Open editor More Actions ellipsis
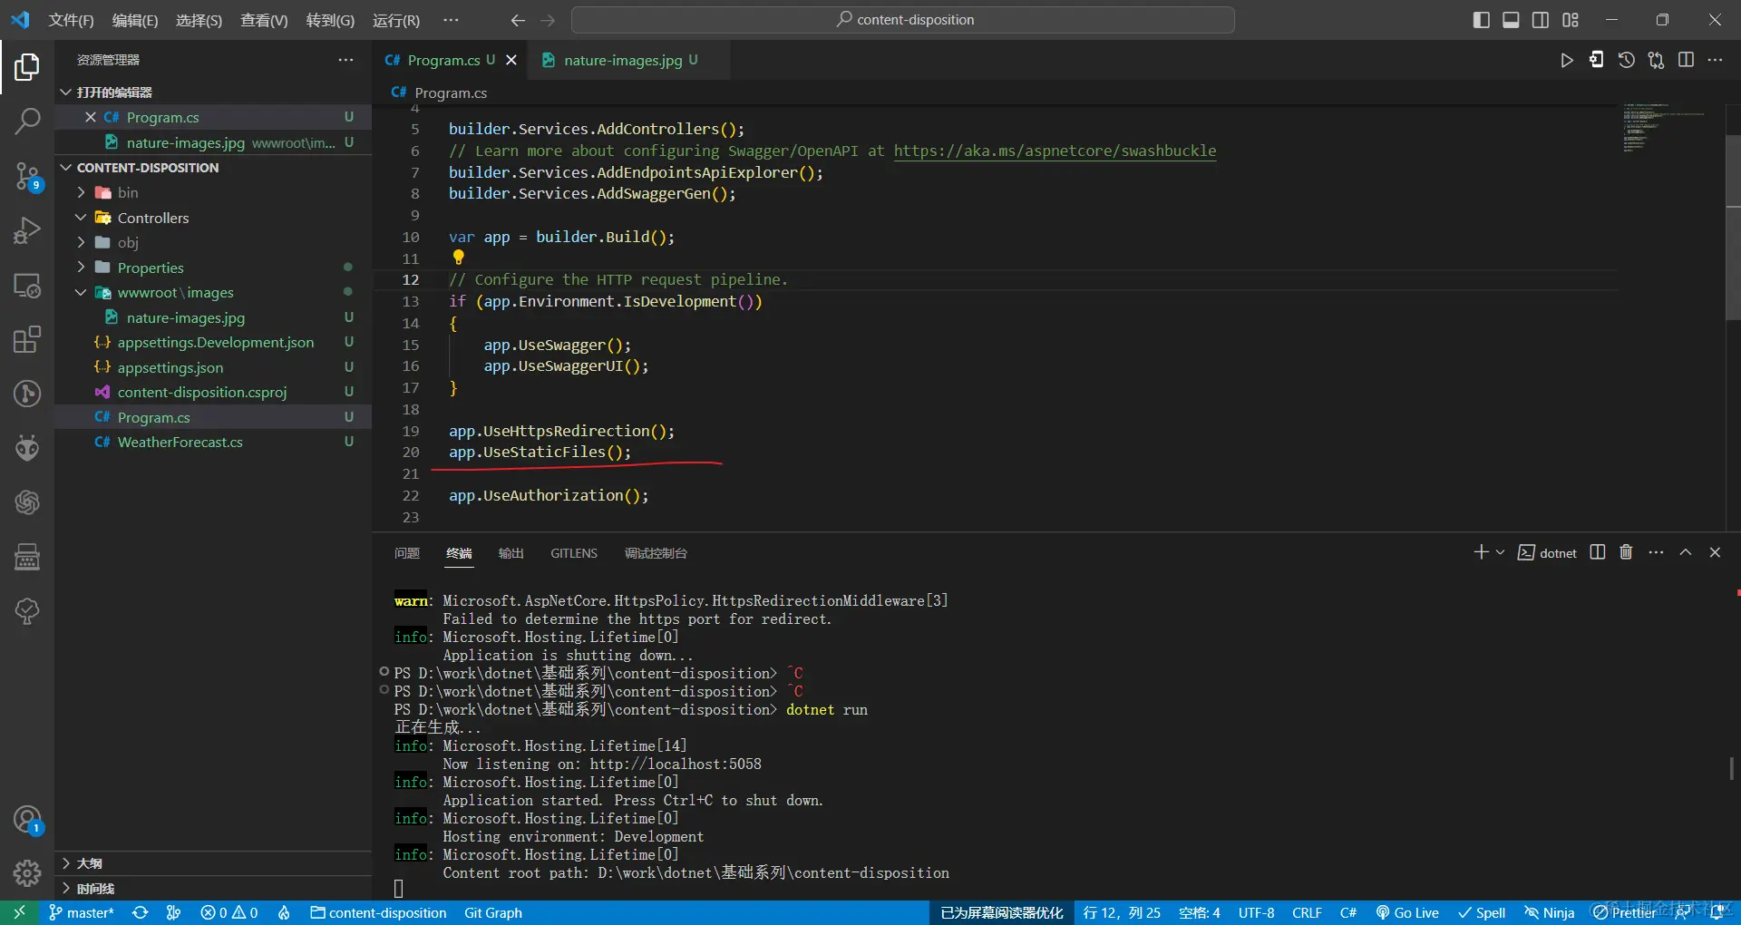The height and width of the screenshot is (925, 1741). 1715,60
